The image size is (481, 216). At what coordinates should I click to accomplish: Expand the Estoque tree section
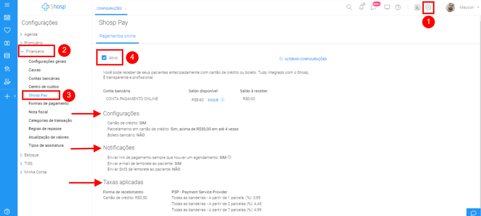(x=29, y=155)
